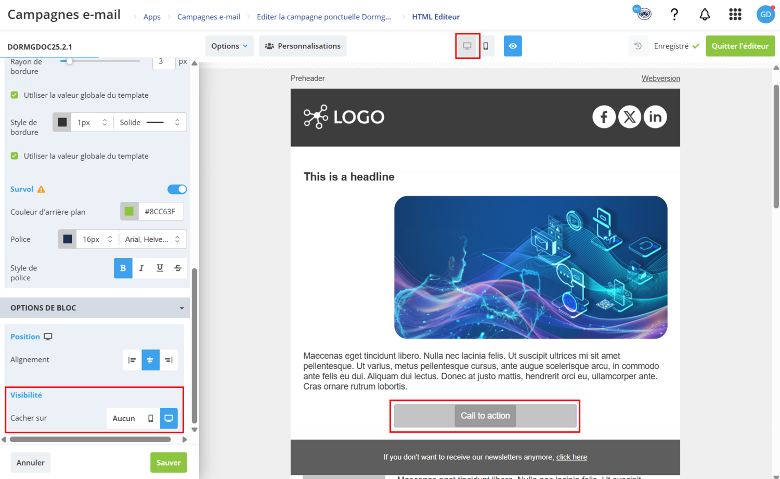Open the help question mark
780x479 pixels.
click(x=674, y=14)
